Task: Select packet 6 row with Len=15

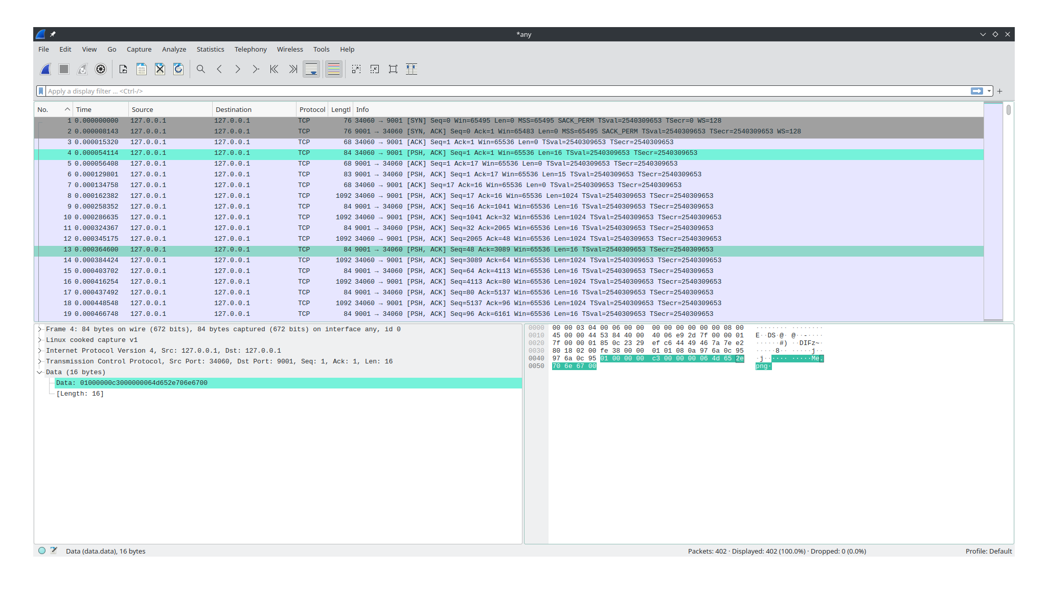Action: tap(509, 174)
